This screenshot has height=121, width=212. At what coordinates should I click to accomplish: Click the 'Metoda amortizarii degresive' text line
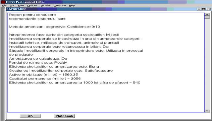click(x=54, y=27)
